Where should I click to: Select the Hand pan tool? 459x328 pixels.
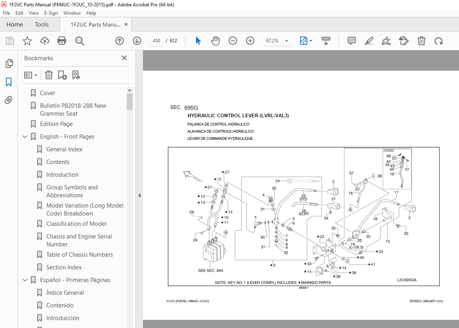(215, 41)
